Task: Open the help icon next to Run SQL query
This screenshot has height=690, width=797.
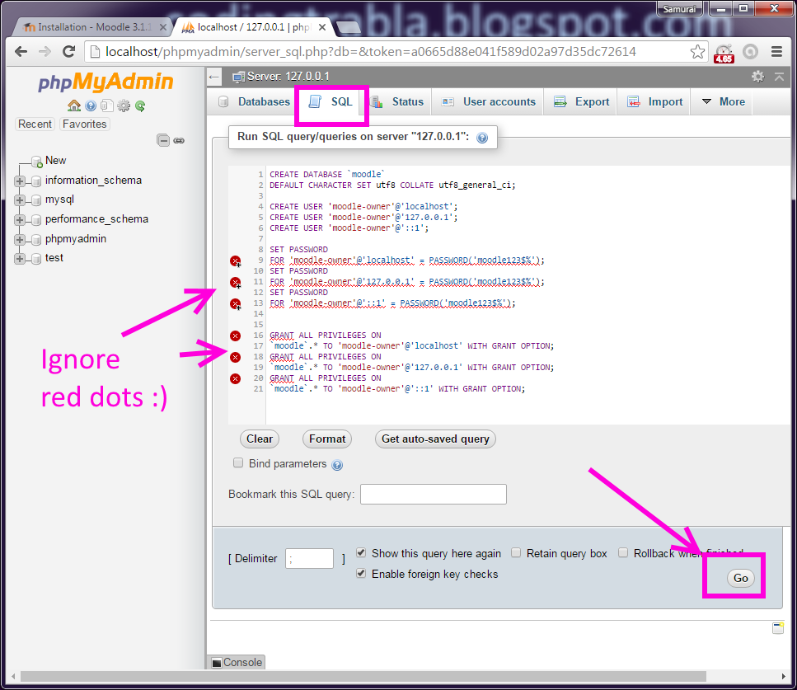Action: coord(481,138)
